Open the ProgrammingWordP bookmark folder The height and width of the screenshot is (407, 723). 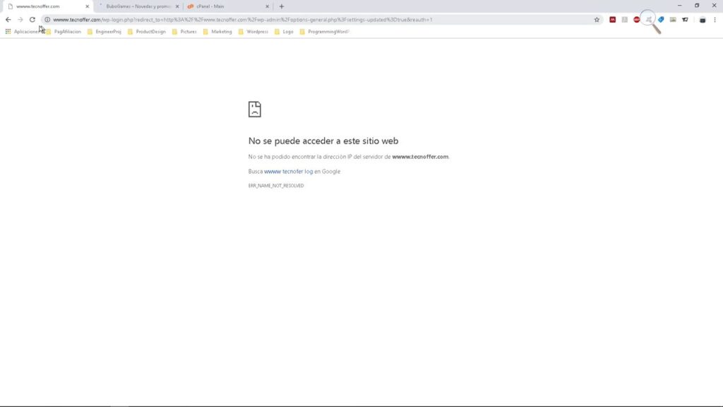pyautogui.click(x=325, y=32)
